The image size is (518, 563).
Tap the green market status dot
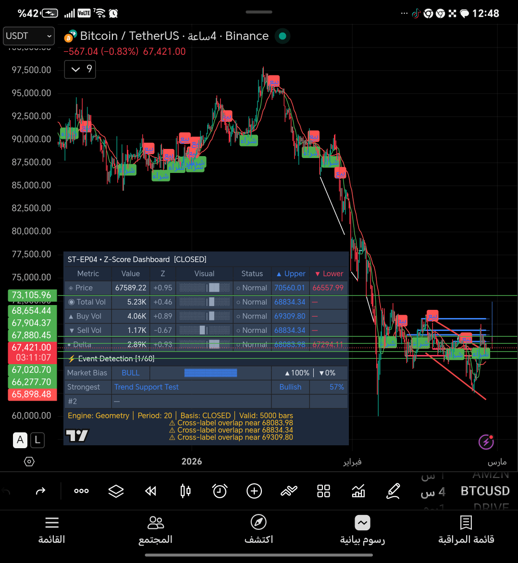[x=283, y=36]
